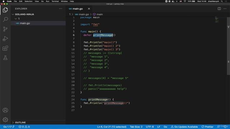Open the Code application menu

coord(9,1)
